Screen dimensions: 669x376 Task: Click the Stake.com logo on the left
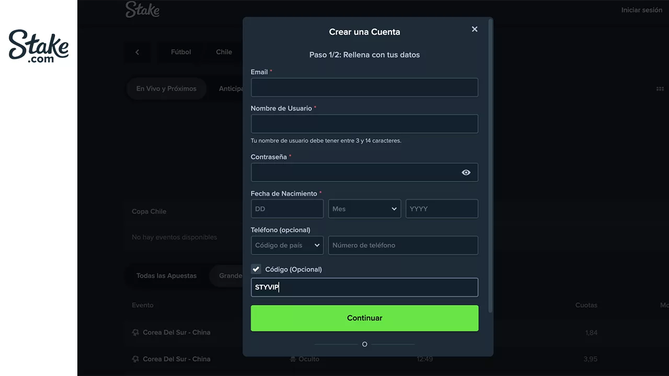click(x=39, y=46)
